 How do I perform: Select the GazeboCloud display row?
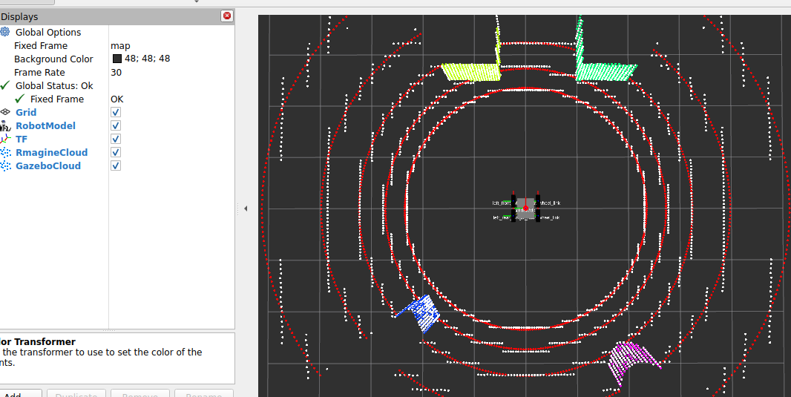tap(117, 165)
